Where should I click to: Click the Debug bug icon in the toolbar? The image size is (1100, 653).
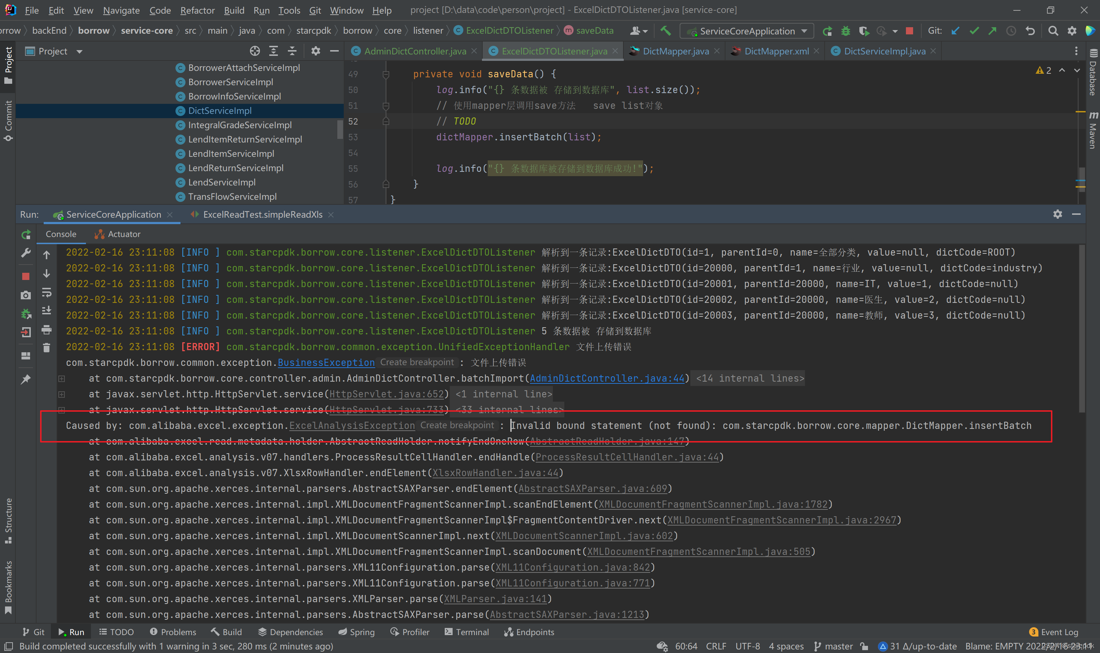point(845,31)
